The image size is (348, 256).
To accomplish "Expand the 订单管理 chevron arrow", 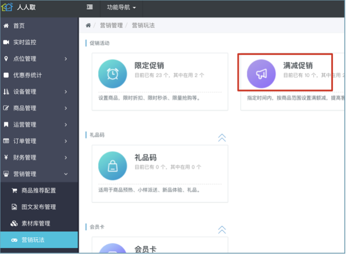I will (x=66, y=141).
